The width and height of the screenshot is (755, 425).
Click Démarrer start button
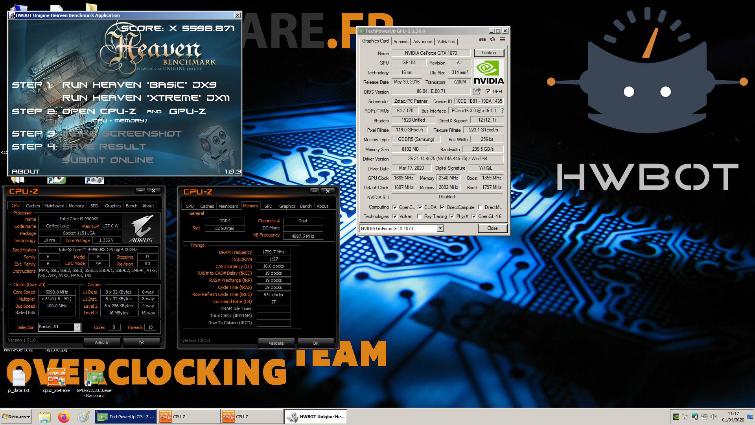(x=16, y=417)
